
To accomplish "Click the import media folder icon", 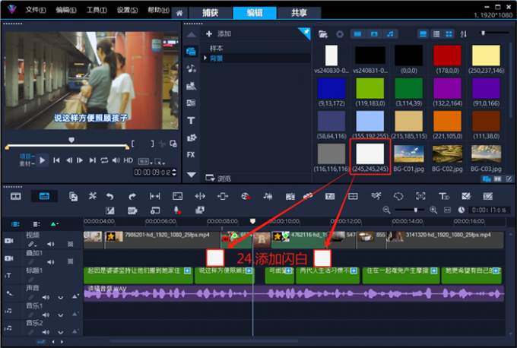I will (x=323, y=34).
